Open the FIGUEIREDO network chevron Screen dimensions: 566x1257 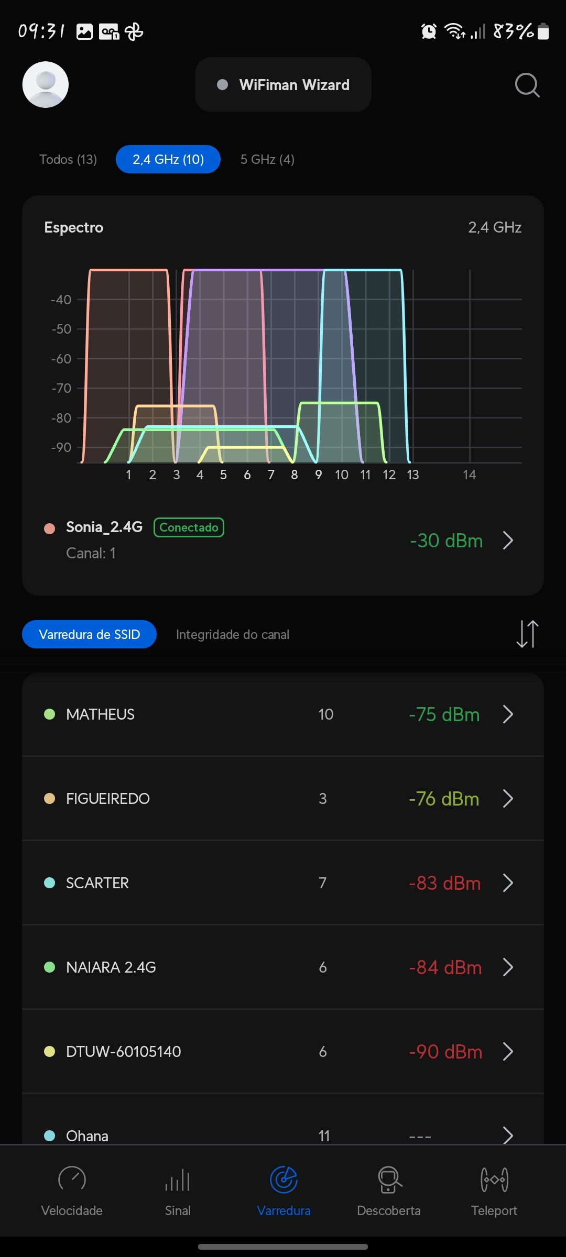pyautogui.click(x=507, y=799)
